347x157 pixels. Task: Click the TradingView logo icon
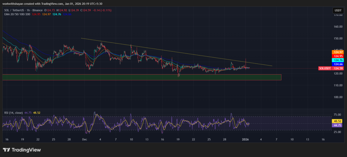pyautogui.click(x=6, y=150)
